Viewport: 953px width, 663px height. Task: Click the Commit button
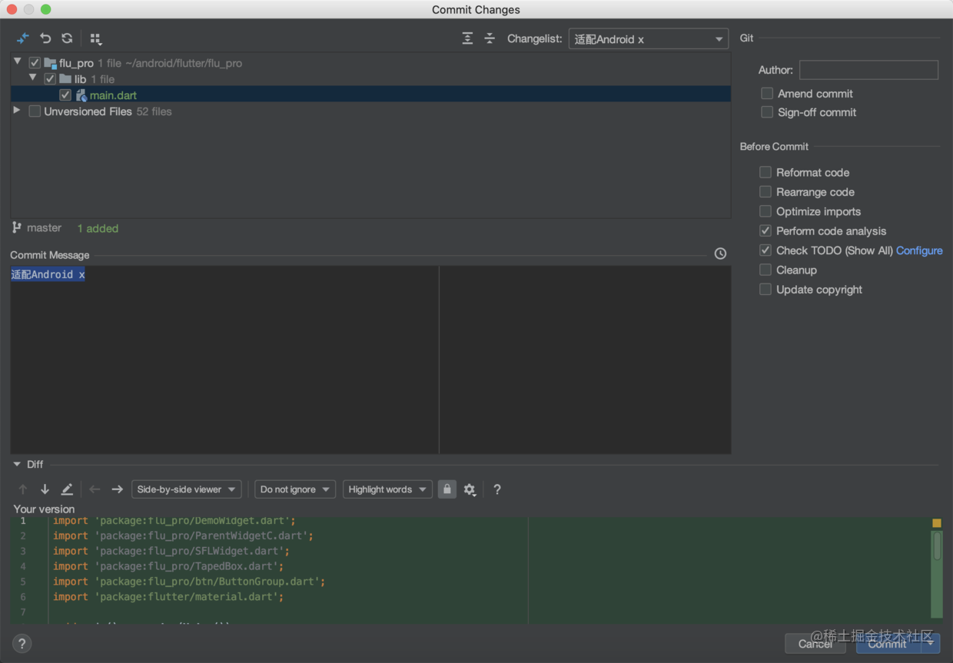888,644
